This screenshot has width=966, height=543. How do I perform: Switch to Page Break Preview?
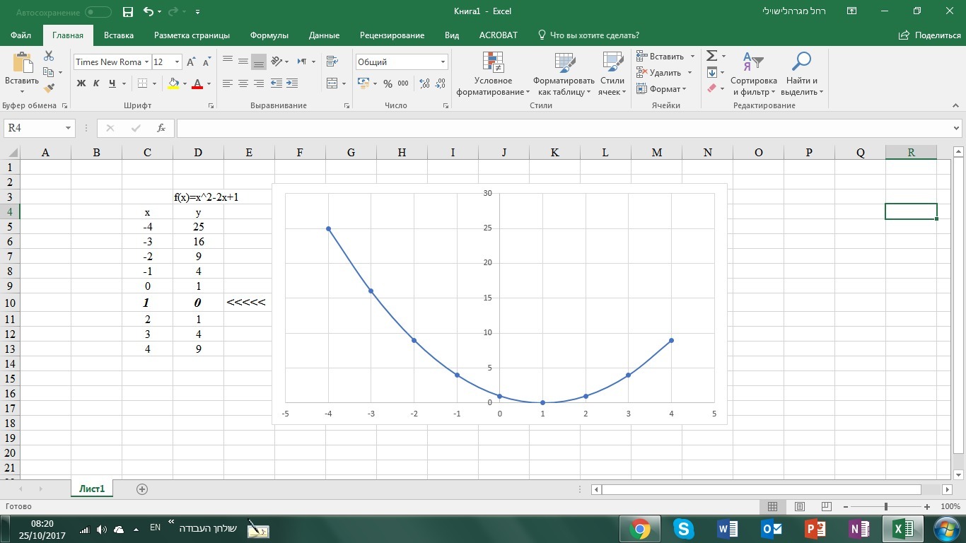(x=826, y=507)
